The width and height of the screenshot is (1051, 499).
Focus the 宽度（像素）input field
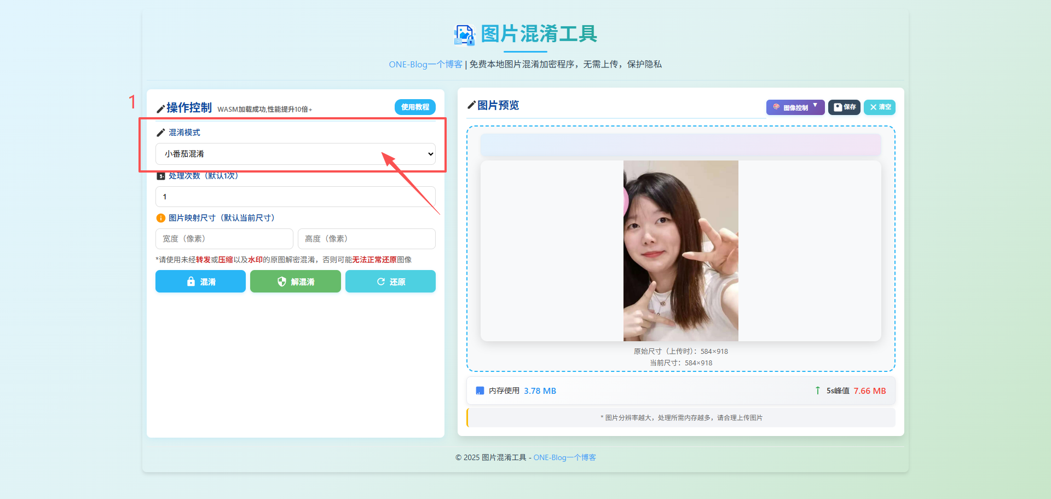coord(224,239)
